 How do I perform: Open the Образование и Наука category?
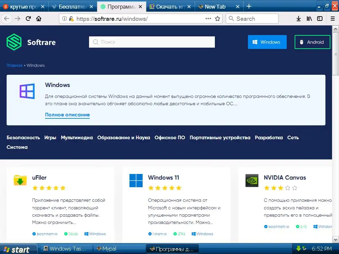123,138
